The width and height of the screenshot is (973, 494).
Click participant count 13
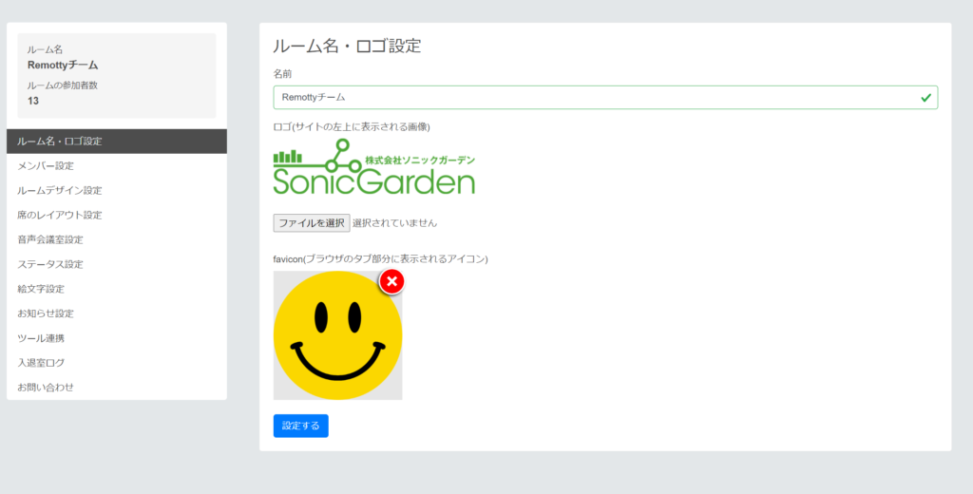pyautogui.click(x=33, y=101)
